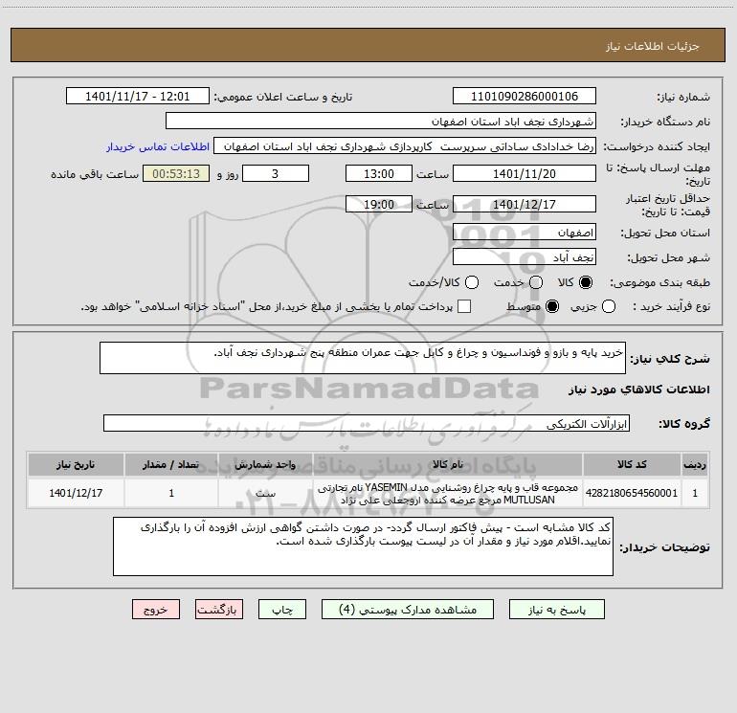
Task: Click the YASEMIN lighting product name cell
Action: click(x=448, y=494)
